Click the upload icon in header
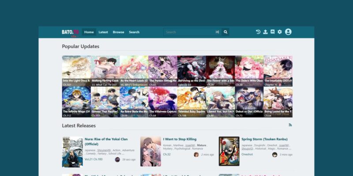This screenshot has height=176, width=353. pos(266,32)
